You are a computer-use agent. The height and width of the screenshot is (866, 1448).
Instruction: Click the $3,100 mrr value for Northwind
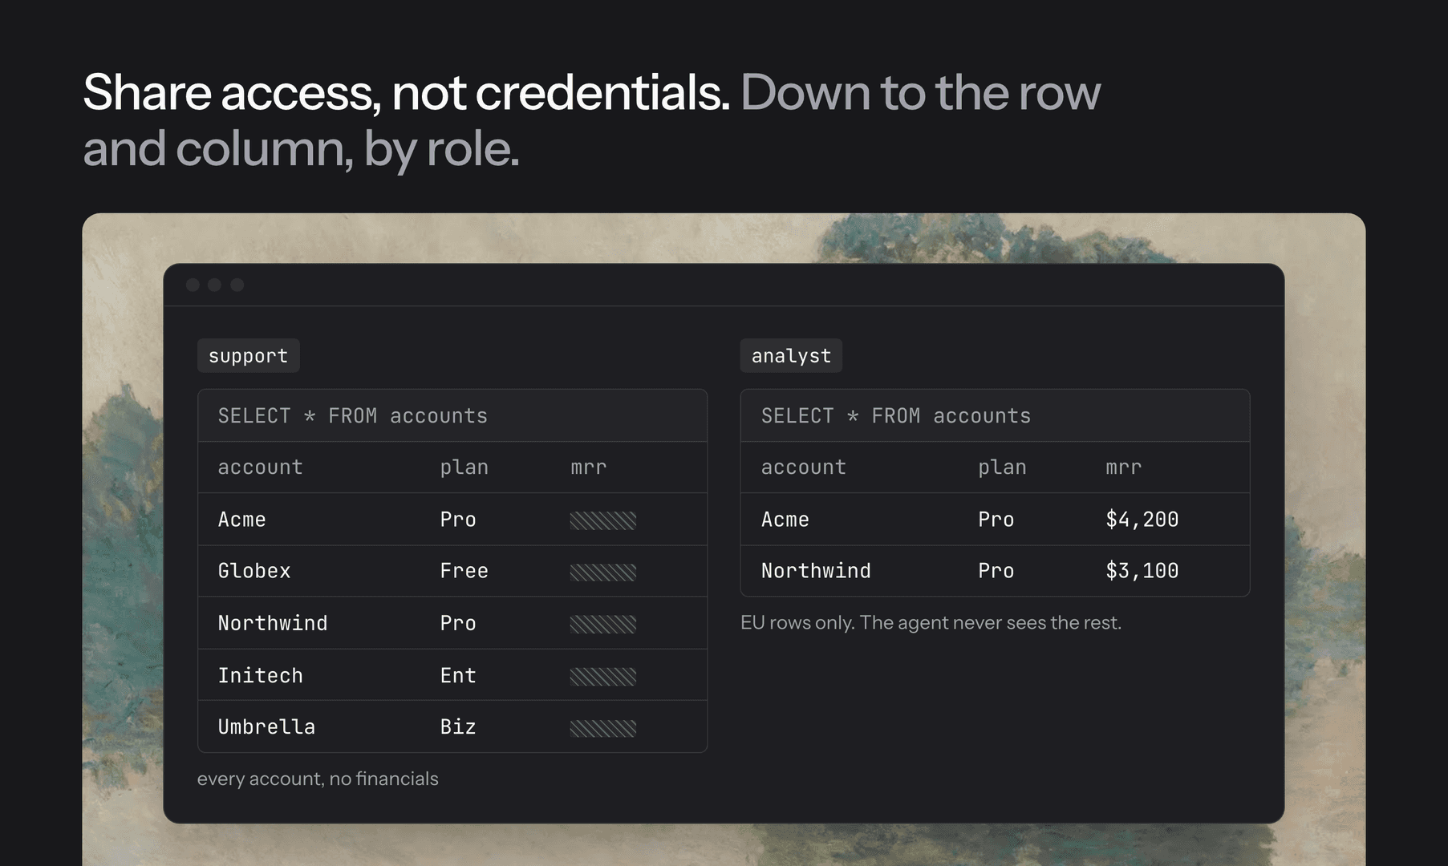pyautogui.click(x=1142, y=571)
